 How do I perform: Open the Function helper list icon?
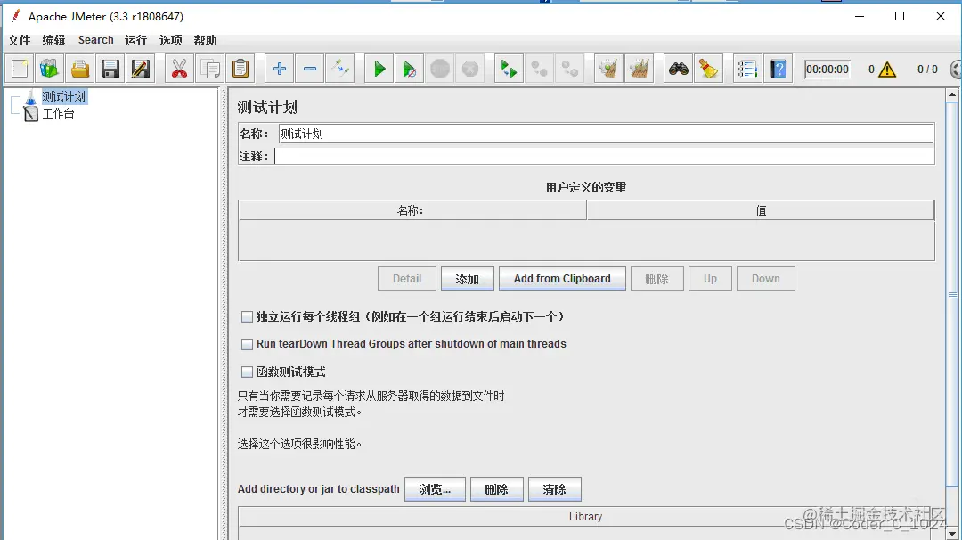click(x=747, y=69)
